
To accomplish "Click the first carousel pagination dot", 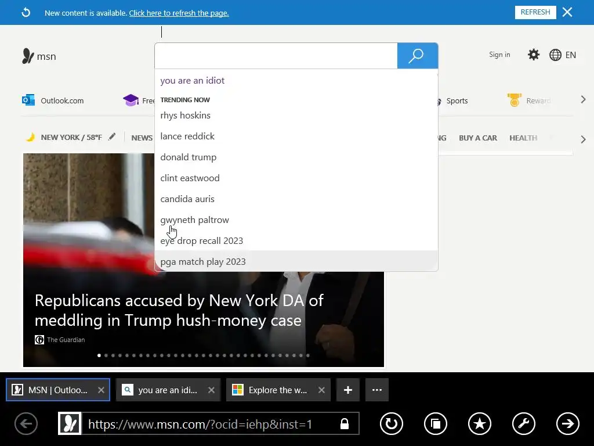I will (99, 355).
